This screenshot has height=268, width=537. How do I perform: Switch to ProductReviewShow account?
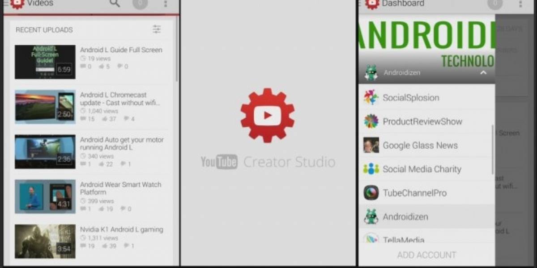pyautogui.click(x=426, y=121)
